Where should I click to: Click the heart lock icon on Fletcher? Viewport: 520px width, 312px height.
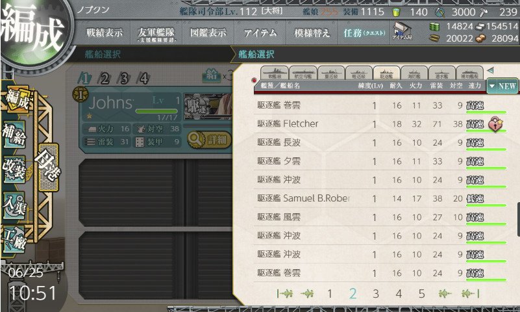pos(495,124)
